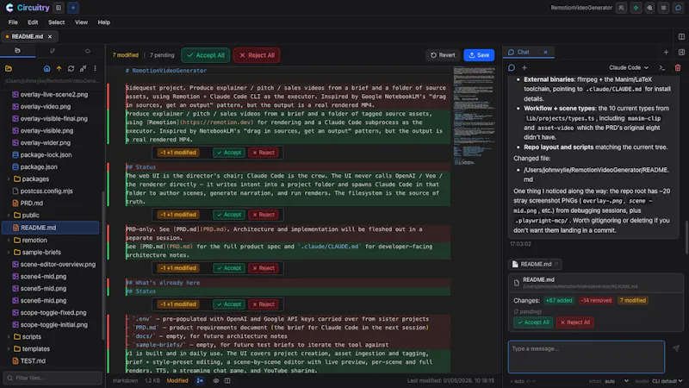Add a new panel tab with plus icon
689x388 pixels.
point(666,53)
